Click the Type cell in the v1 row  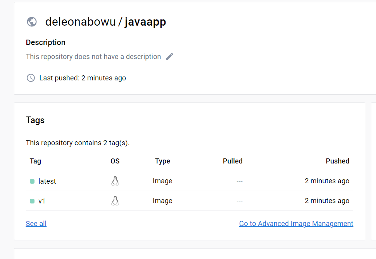point(162,201)
